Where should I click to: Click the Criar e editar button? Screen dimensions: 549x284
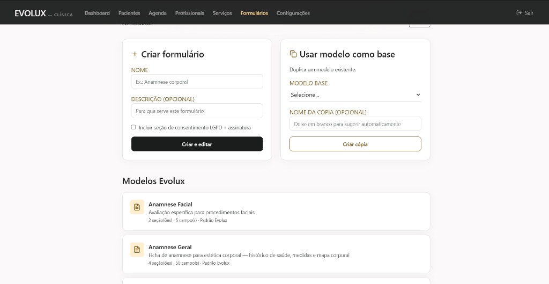(197, 144)
